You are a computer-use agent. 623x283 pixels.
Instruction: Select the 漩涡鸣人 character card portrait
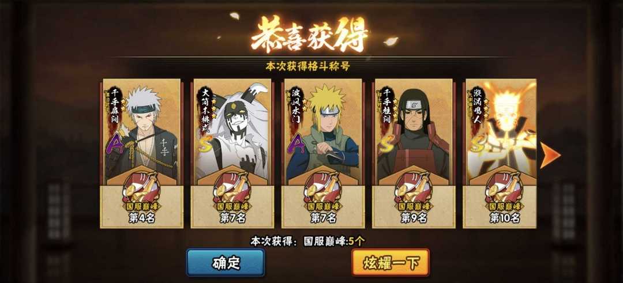(x=501, y=129)
